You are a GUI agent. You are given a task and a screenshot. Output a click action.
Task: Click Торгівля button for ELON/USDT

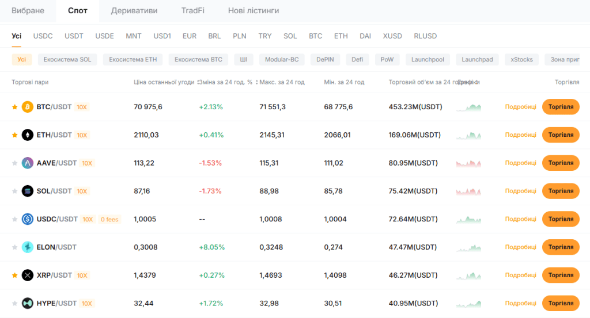pos(561,247)
